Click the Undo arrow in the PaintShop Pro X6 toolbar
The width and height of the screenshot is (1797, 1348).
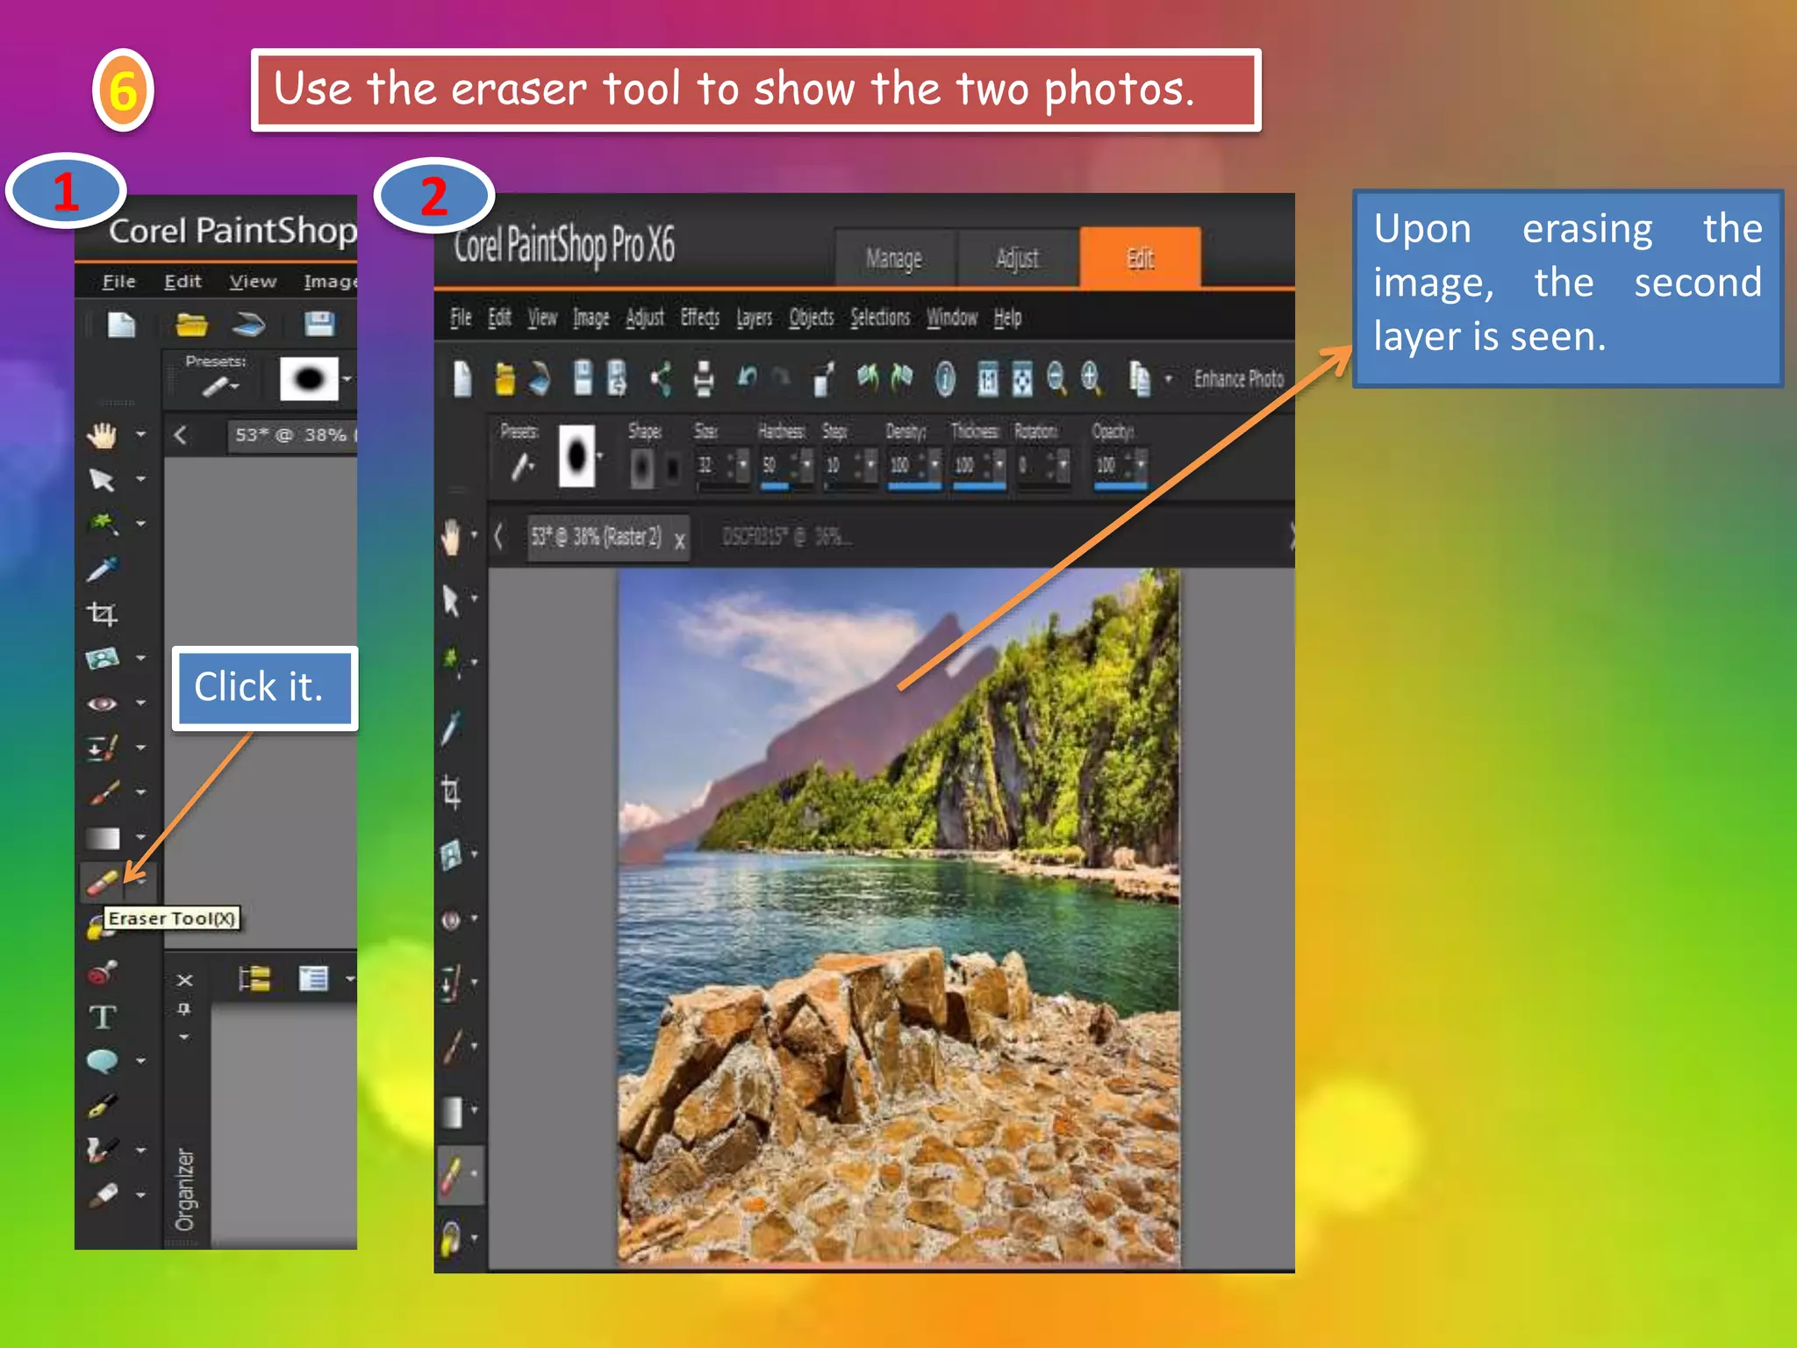click(x=747, y=378)
